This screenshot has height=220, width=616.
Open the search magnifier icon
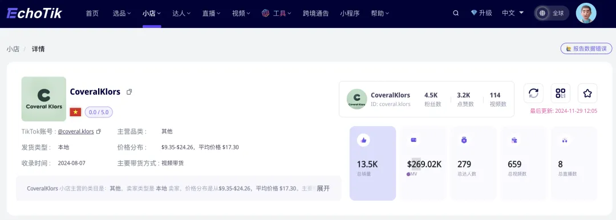456,13
